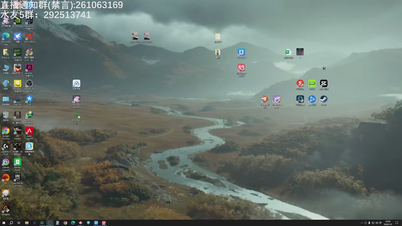
Task: Open the Recycle Bin
Action: point(6,116)
